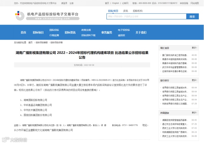Open 武汉市市场监督管理局 listing
Screen dimensions: 204x144
point(175,67)
